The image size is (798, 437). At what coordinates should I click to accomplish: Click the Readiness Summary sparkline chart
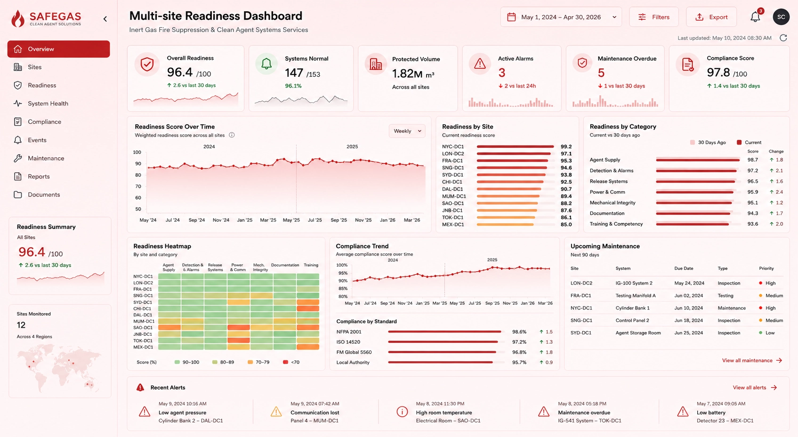coord(60,278)
